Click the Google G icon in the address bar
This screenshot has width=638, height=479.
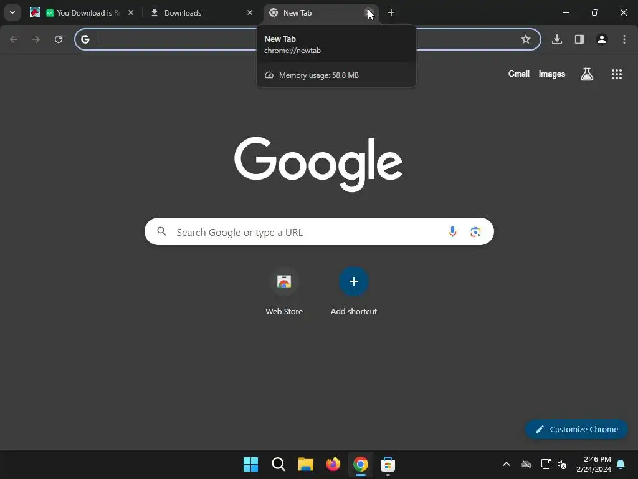coord(85,39)
